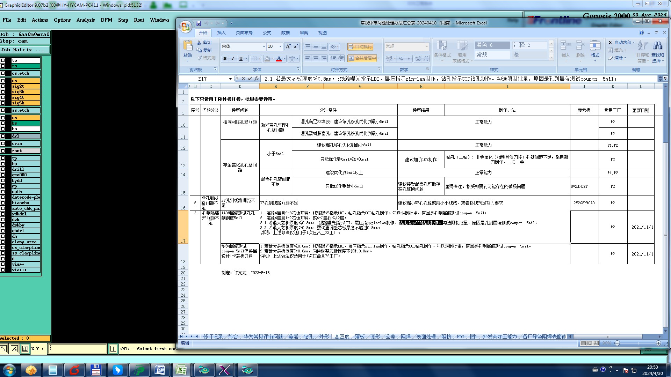This screenshot has height=377, width=671.
Task: Toggle the checkbox for the rout layer
Action: pyautogui.click(x=3, y=151)
